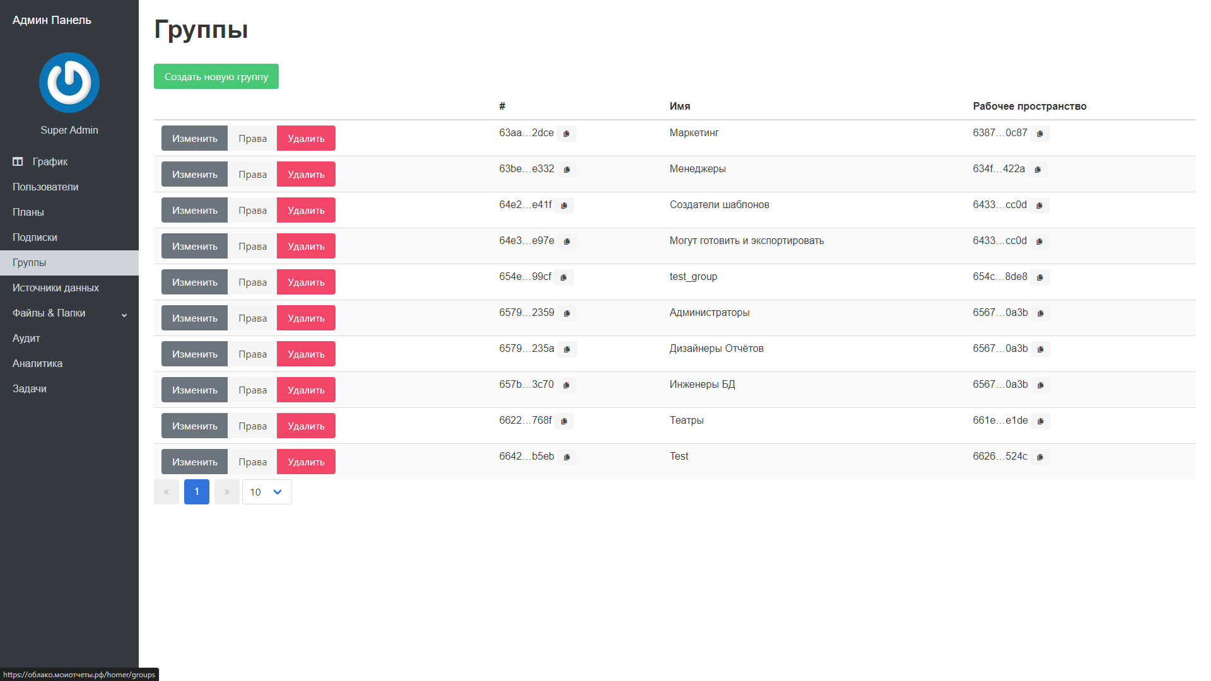Click the Super Admin avatar logo

pos(69,83)
